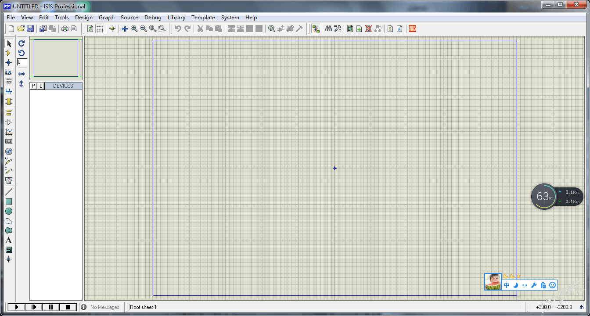Click the Set Area icon beside printer
The image size is (590, 316).
tap(74, 29)
